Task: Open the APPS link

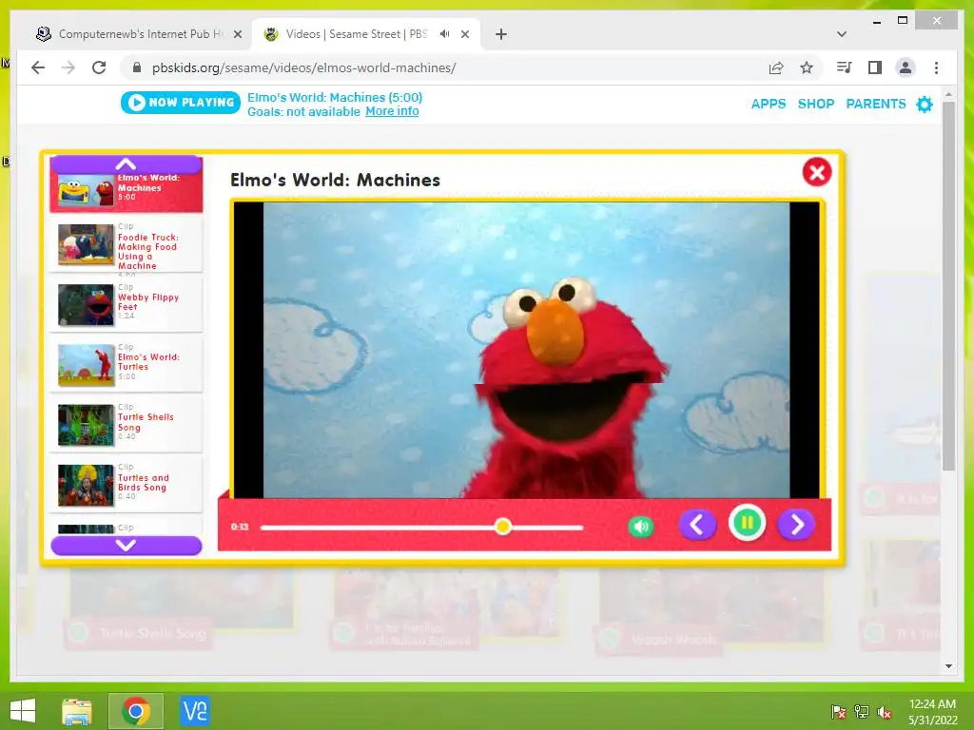Action: [769, 104]
